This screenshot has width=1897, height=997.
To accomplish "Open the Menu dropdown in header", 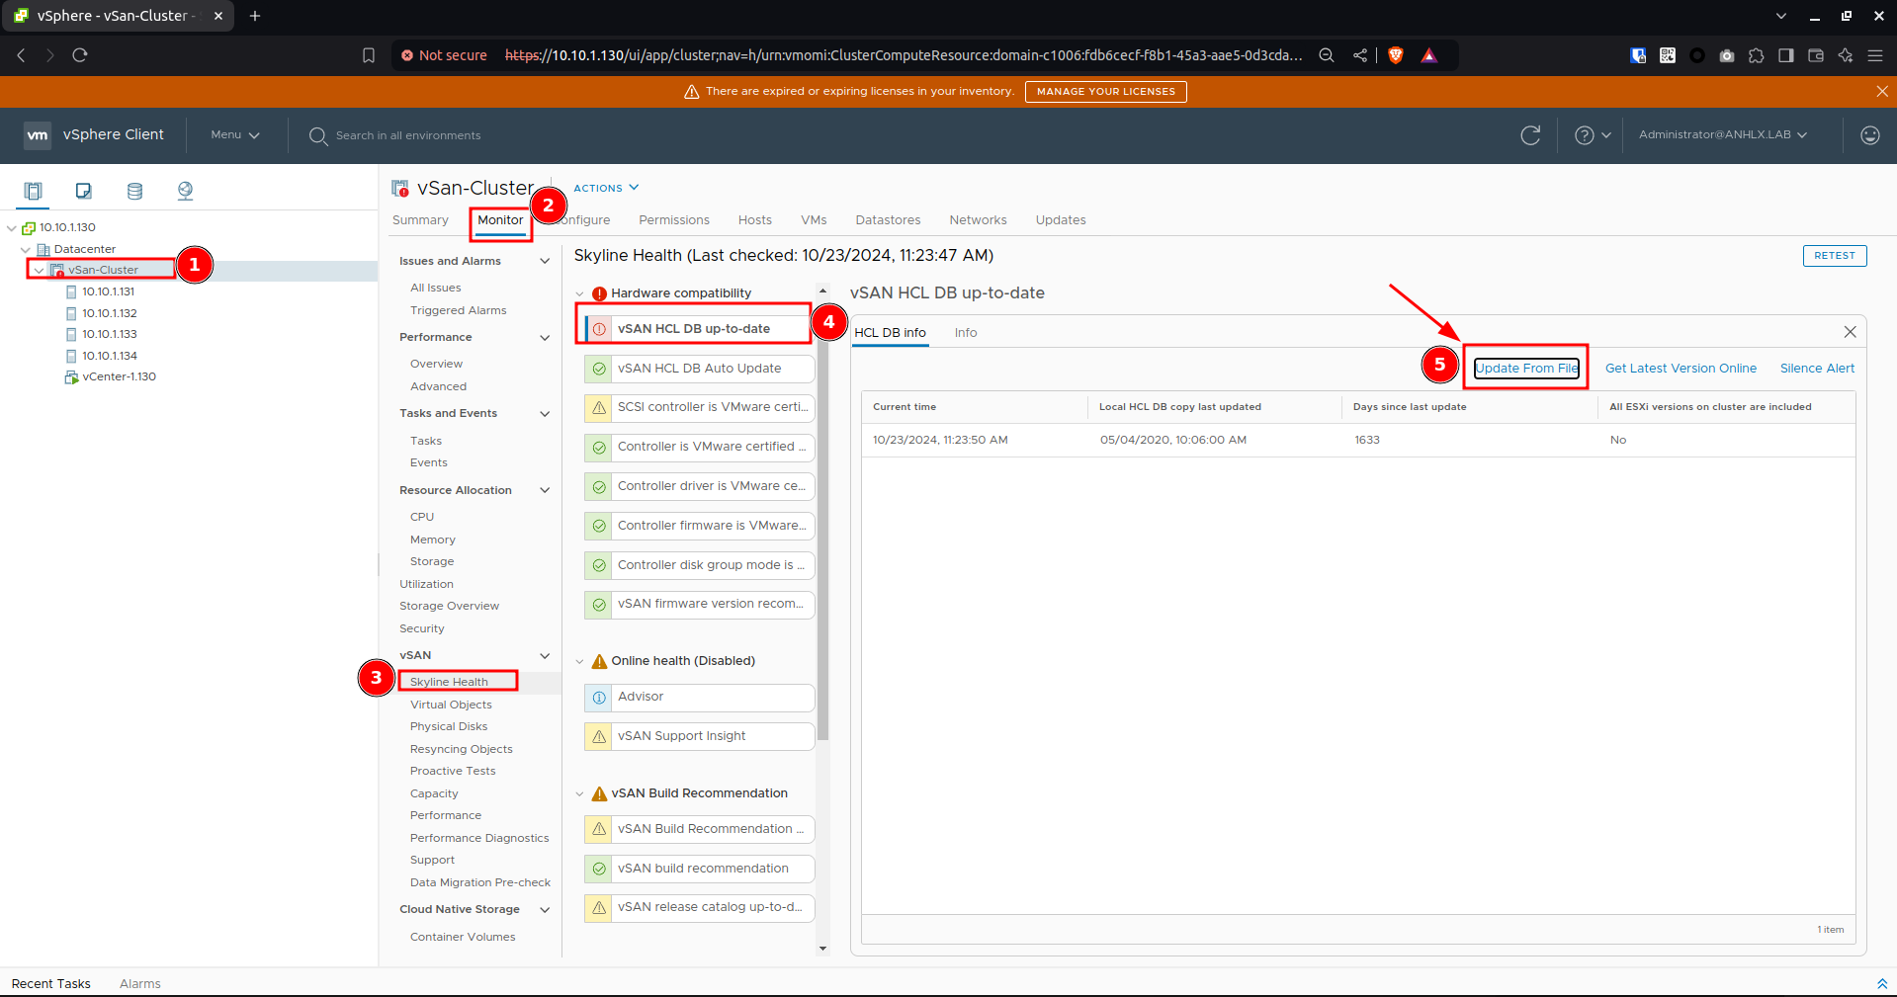I will tap(235, 135).
